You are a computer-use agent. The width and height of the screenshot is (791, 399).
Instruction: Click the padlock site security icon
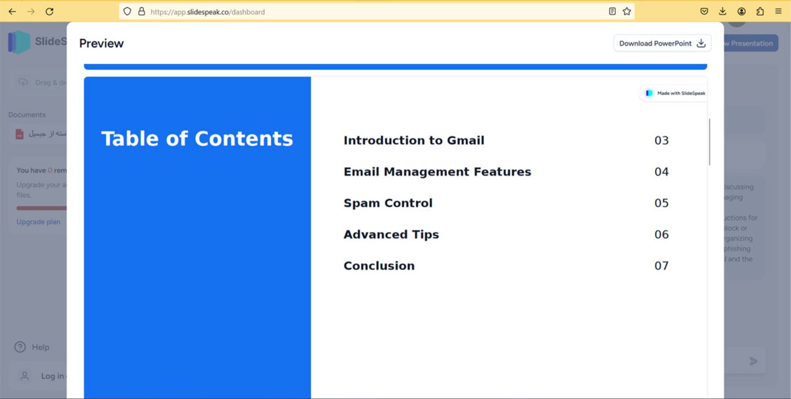(x=142, y=12)
